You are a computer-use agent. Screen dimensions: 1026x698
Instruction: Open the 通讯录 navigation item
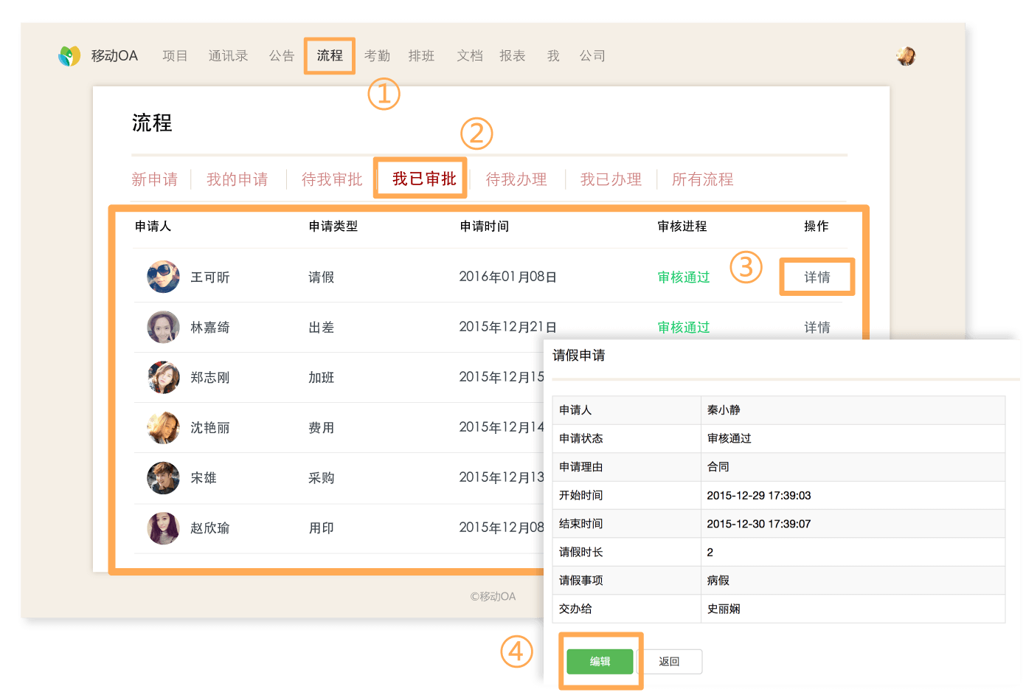pos(228,56)
